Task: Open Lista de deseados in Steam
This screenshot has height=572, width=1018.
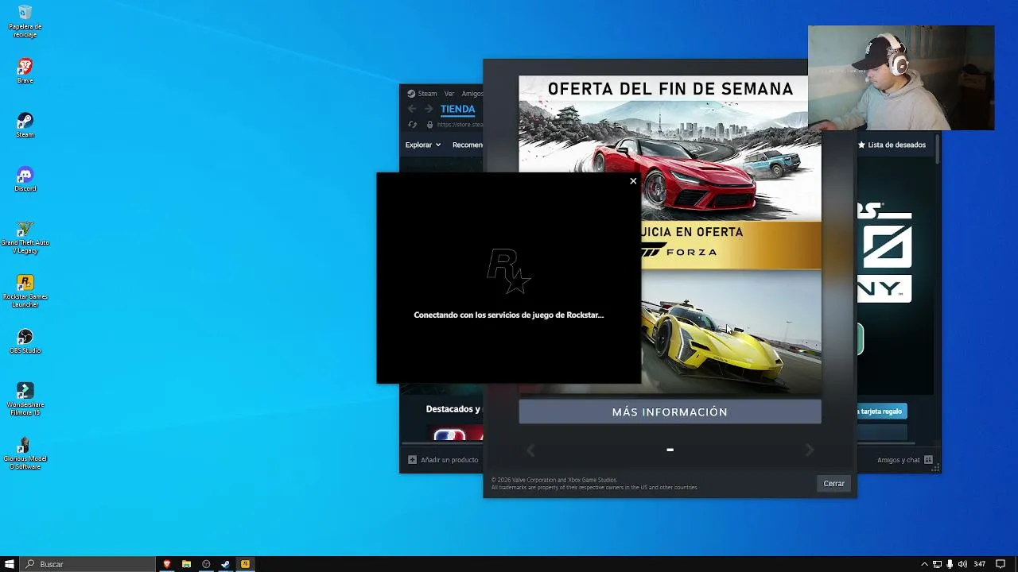Action: (892, 145)
